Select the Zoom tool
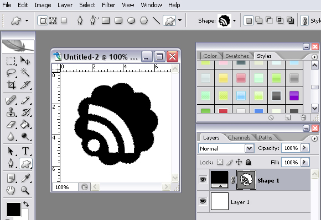Viewport: 321px width, 220px height. point(25,190)
